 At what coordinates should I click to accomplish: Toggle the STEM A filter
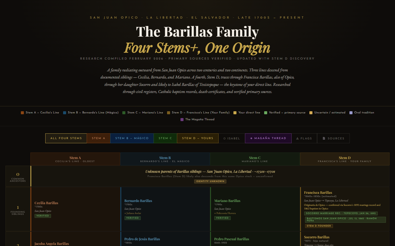pos(98,138)
